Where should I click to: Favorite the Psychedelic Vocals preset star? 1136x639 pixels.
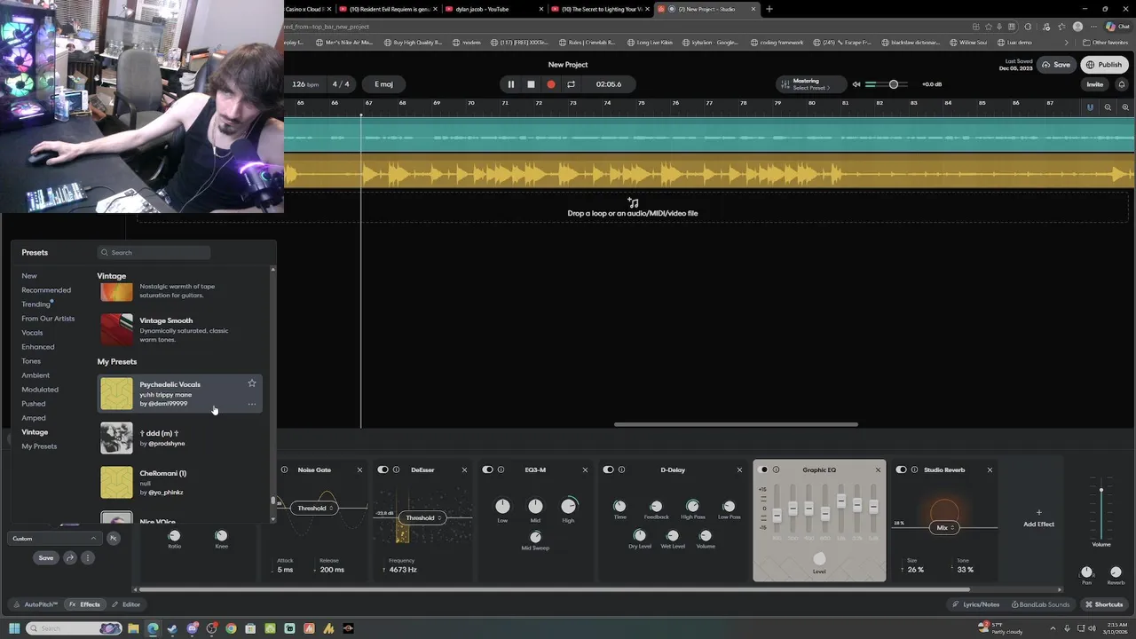point(252,383)
